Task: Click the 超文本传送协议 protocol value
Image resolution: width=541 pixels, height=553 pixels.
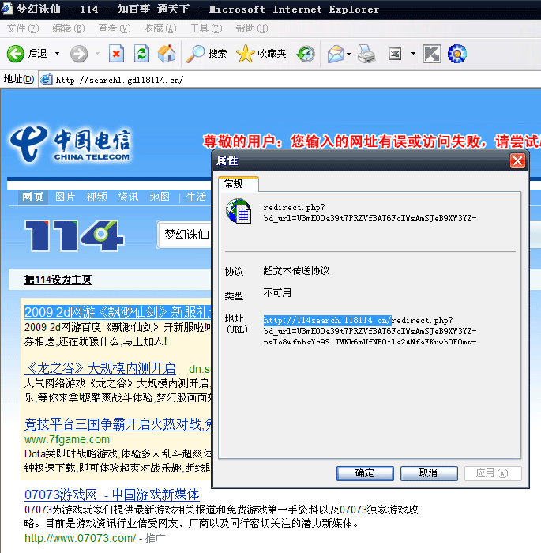Action: click(296, 271)
